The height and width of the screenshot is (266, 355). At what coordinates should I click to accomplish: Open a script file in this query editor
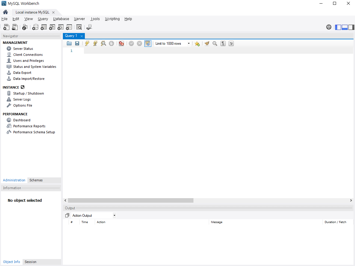[x=69, y=44]
